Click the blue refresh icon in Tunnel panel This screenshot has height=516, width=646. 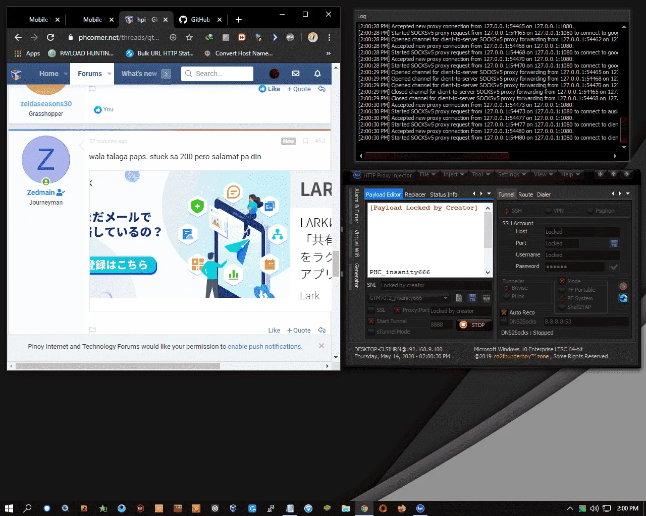pyautogui.click(x=623, y=298)
